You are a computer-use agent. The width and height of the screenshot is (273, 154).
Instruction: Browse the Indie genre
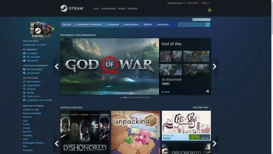(x=25, y=139)
